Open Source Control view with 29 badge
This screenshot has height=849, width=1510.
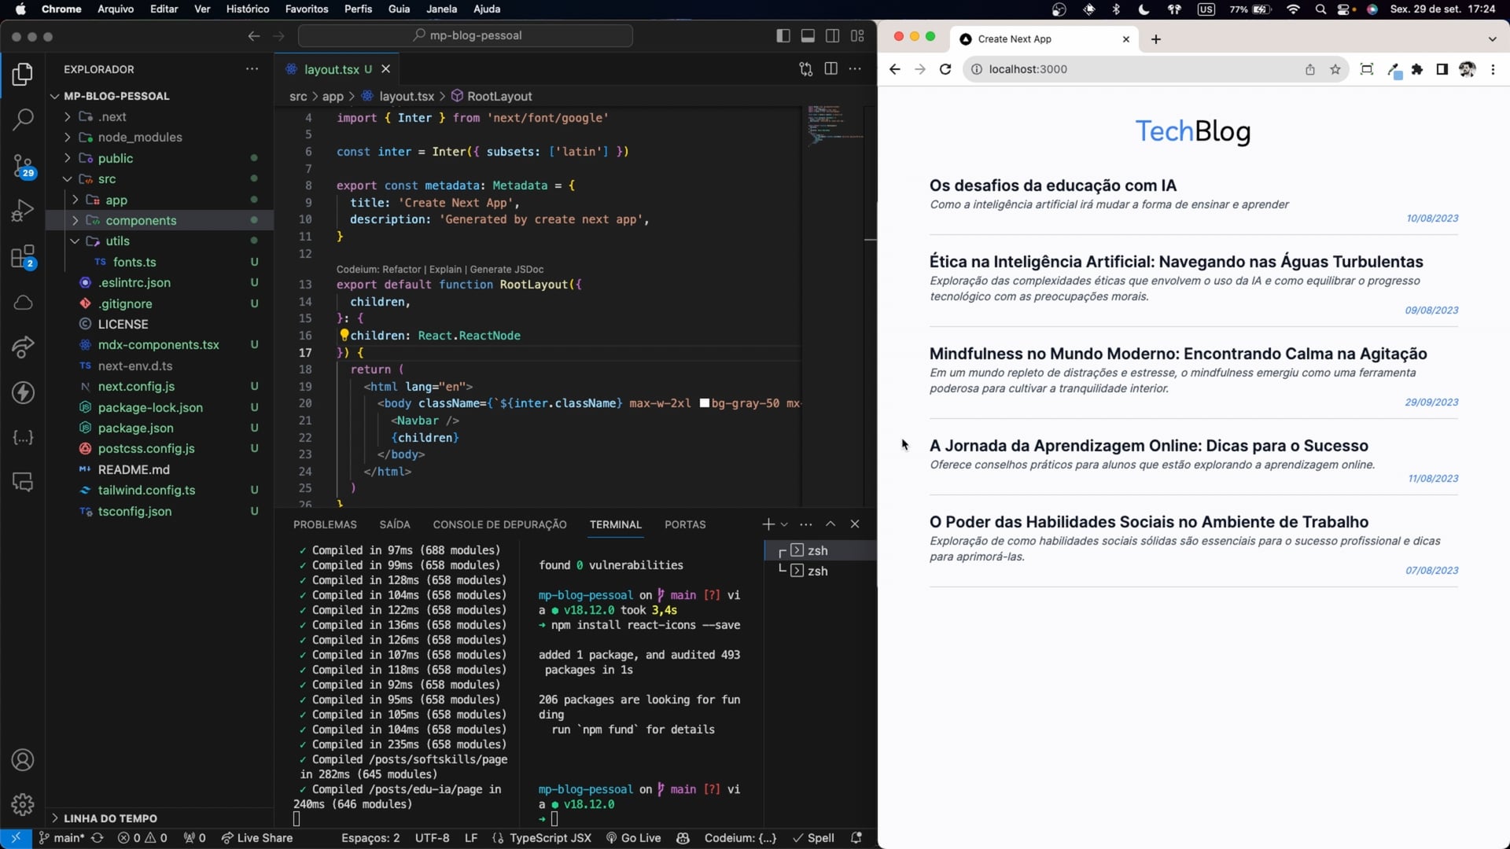[x=23, y=165]
